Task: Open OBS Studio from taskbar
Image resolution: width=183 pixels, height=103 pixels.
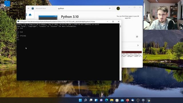Action: click(138, 100)
